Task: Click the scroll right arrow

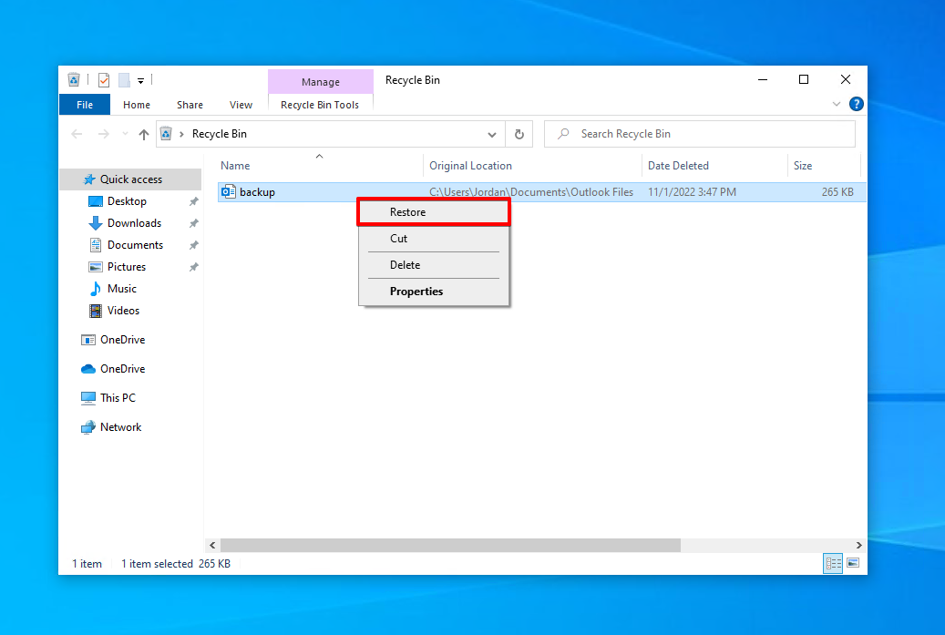Action: (x=858, y=545)
